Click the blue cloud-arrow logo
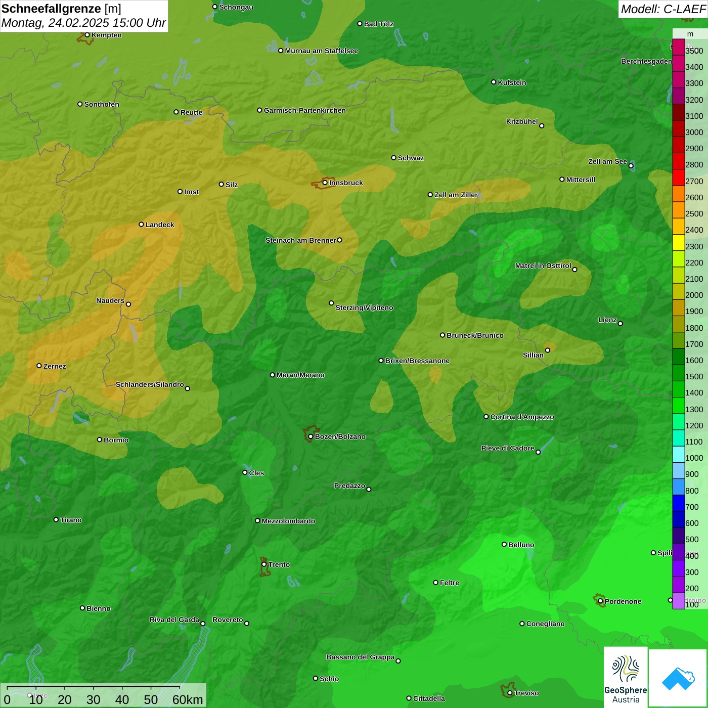This screenshot has width=708, height=708. 678,678
